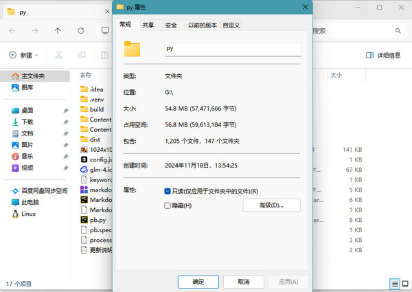Screen dimensions: 412x292
Task: Unpin 下载 via its pin icon
Action: coord(66,122)
